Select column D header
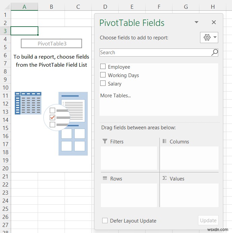This screenshot has height=233, width=232. (105, 7)
